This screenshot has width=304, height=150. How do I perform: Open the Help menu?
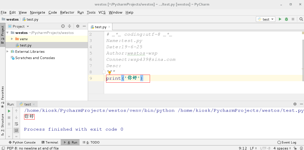click(x=129, y=12)
